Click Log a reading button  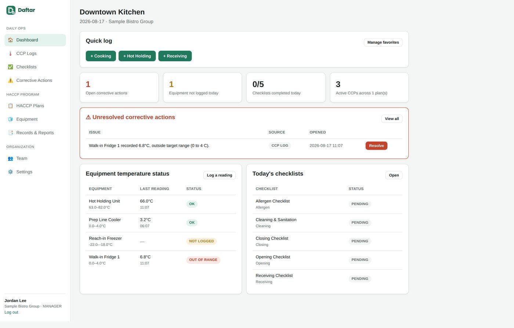pos(220,175)
